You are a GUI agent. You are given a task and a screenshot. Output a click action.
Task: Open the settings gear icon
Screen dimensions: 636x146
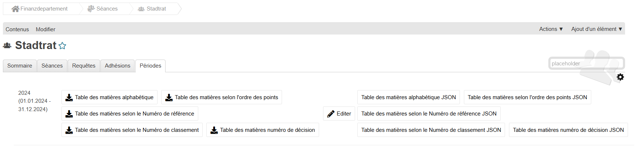click(620, 77)
